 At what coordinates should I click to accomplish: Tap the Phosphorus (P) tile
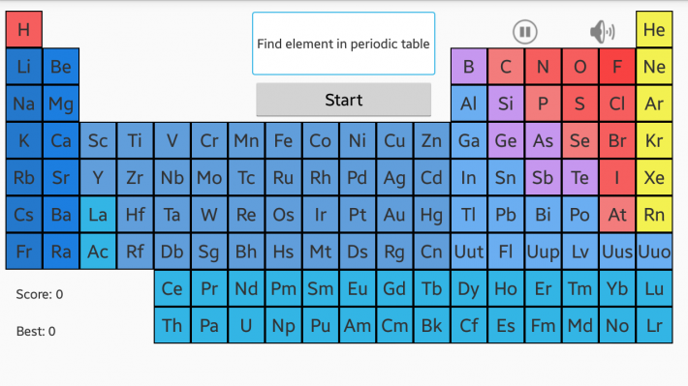(543, 104)
